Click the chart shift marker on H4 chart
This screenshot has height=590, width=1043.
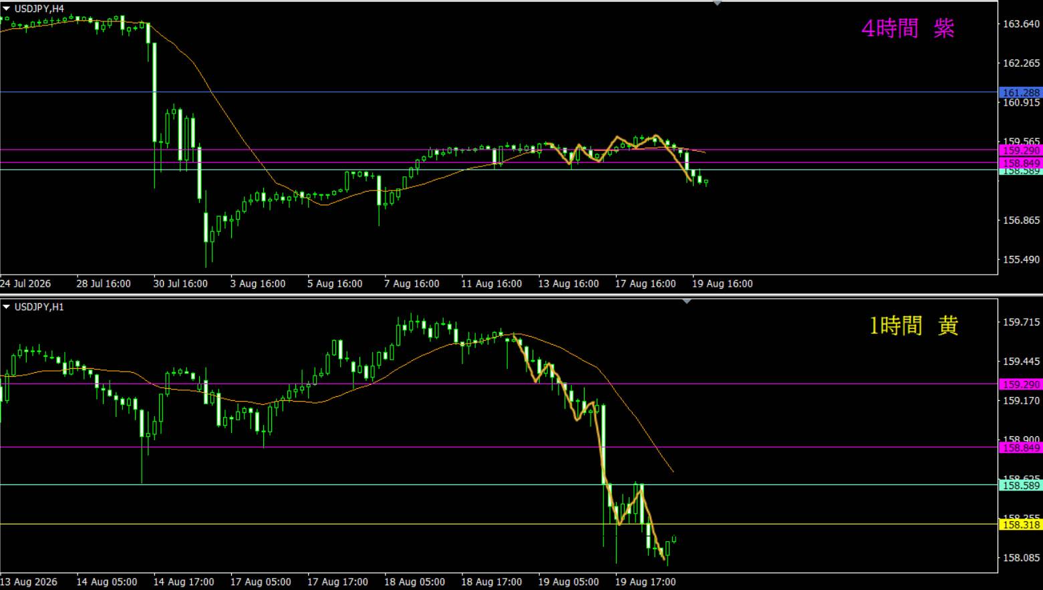[717, 3]
